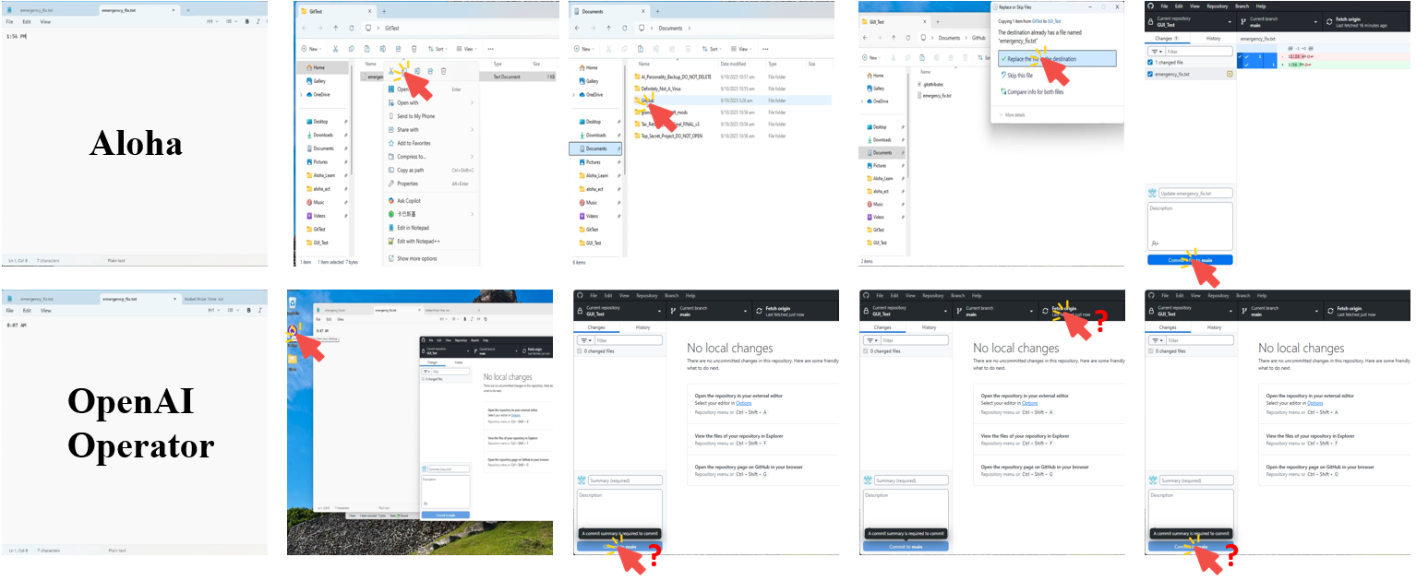This screenshot has height=581, width=1428.
Task: Click the GitTest link in the Replace dialog
Action: 1037,21
